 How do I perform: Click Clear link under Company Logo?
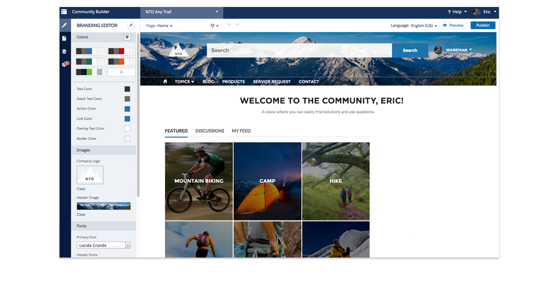coord(81,189)
